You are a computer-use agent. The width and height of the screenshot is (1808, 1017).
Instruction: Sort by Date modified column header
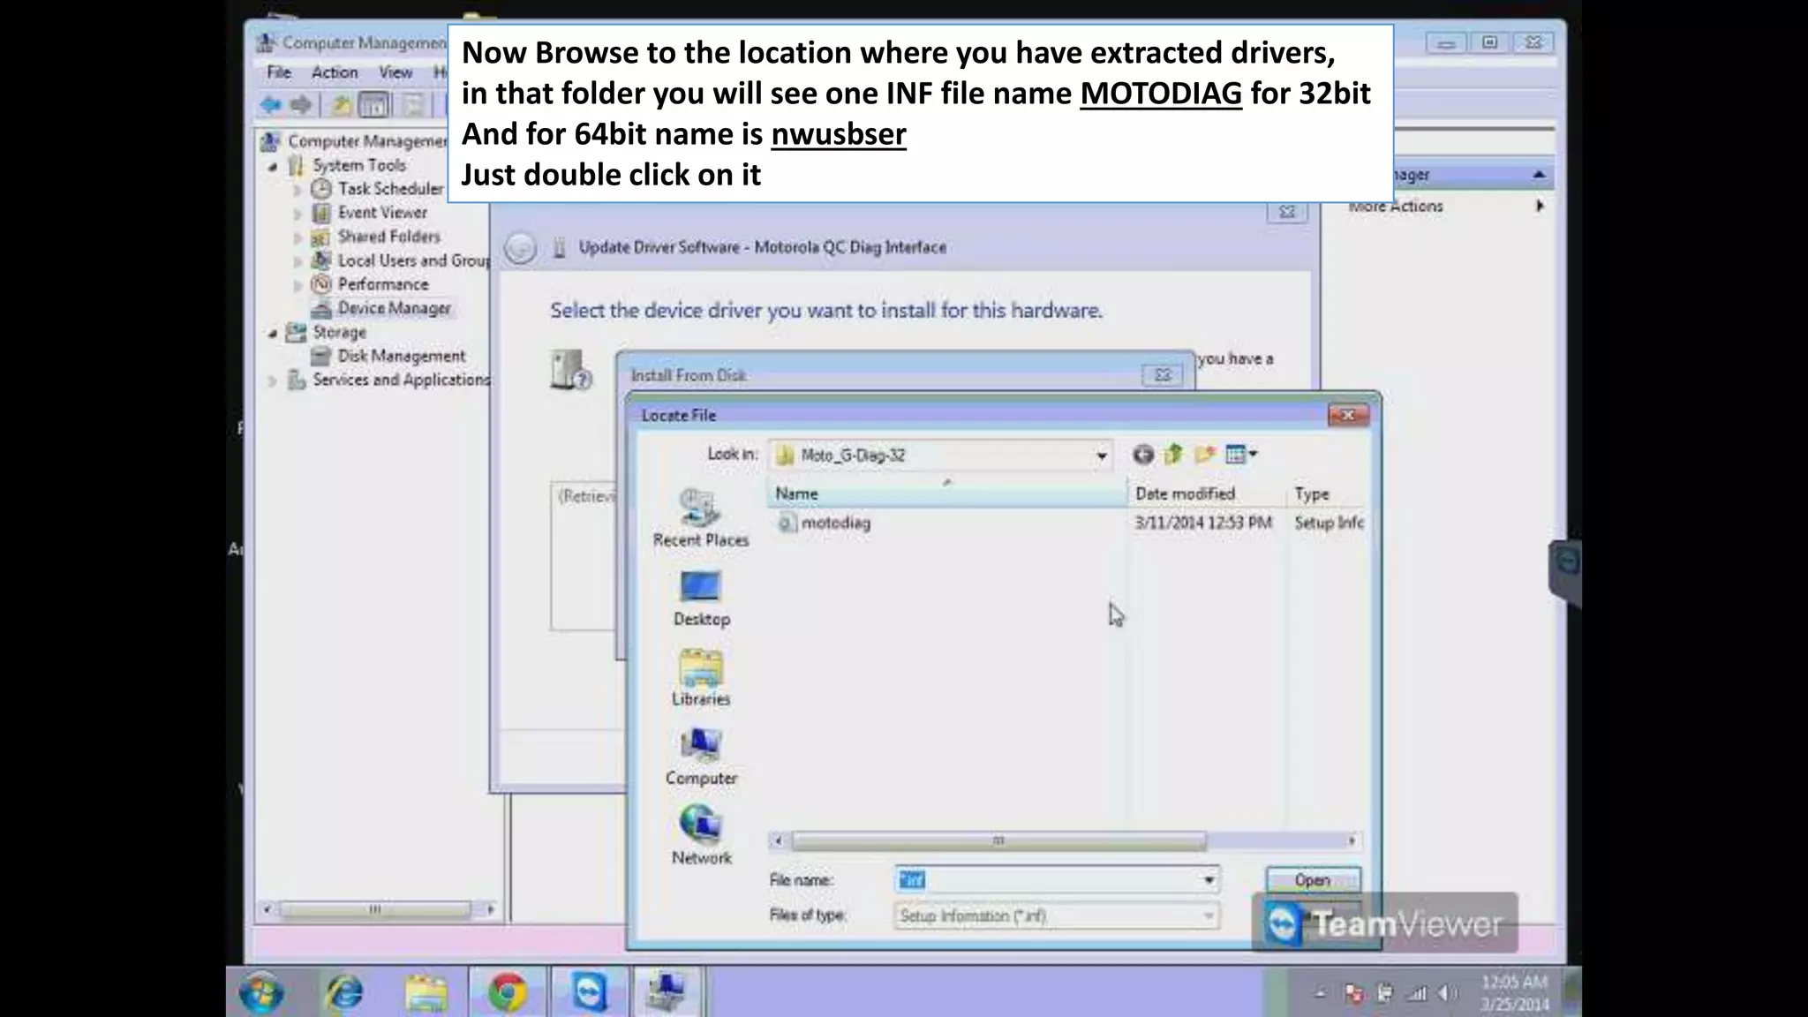(x=1206, y=493)
